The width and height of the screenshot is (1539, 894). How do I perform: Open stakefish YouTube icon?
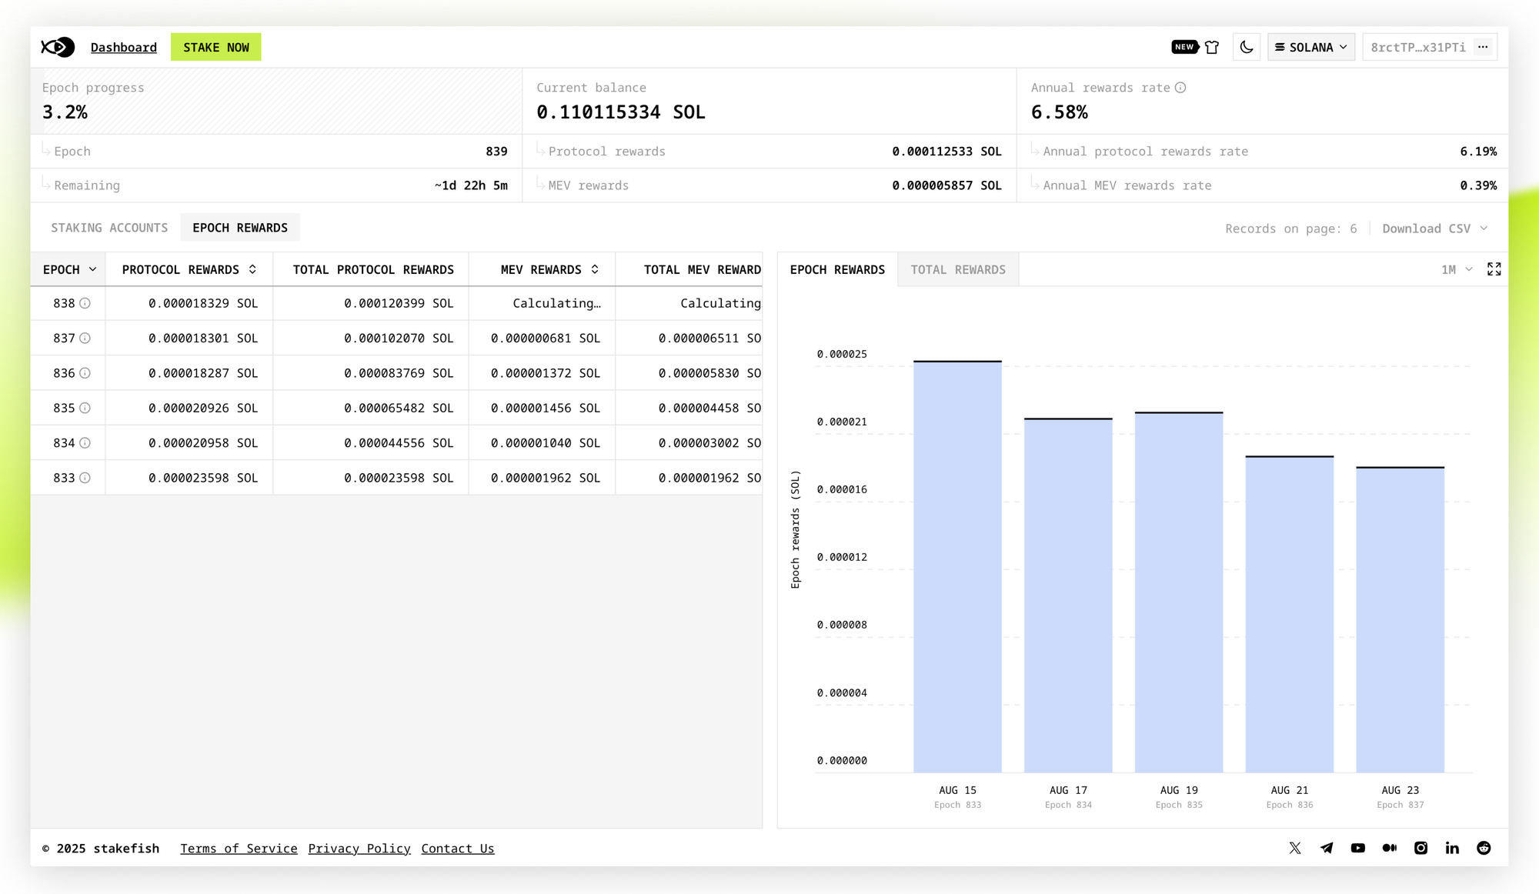tap(1358, 848)
